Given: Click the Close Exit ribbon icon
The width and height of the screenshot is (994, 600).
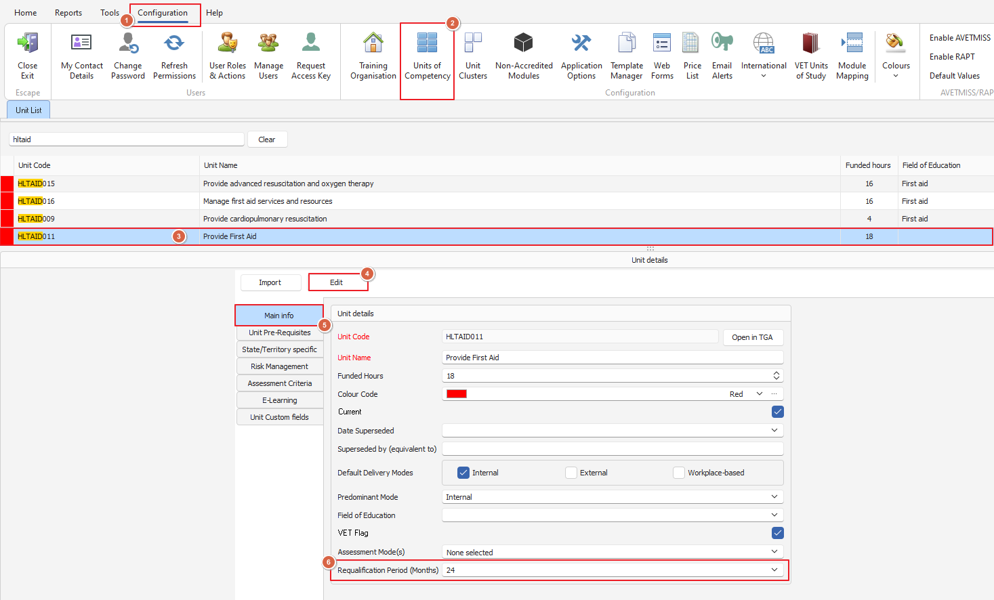Looking at the screenshot, I should click(x=27, y=56).
